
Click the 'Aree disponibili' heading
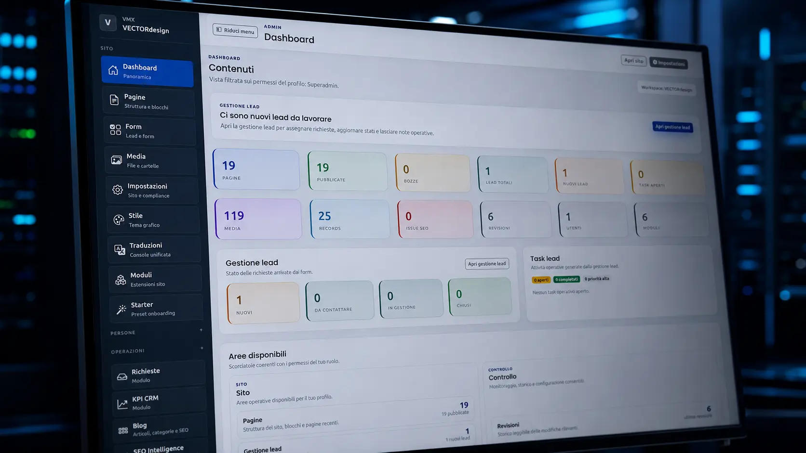[257, 355]
